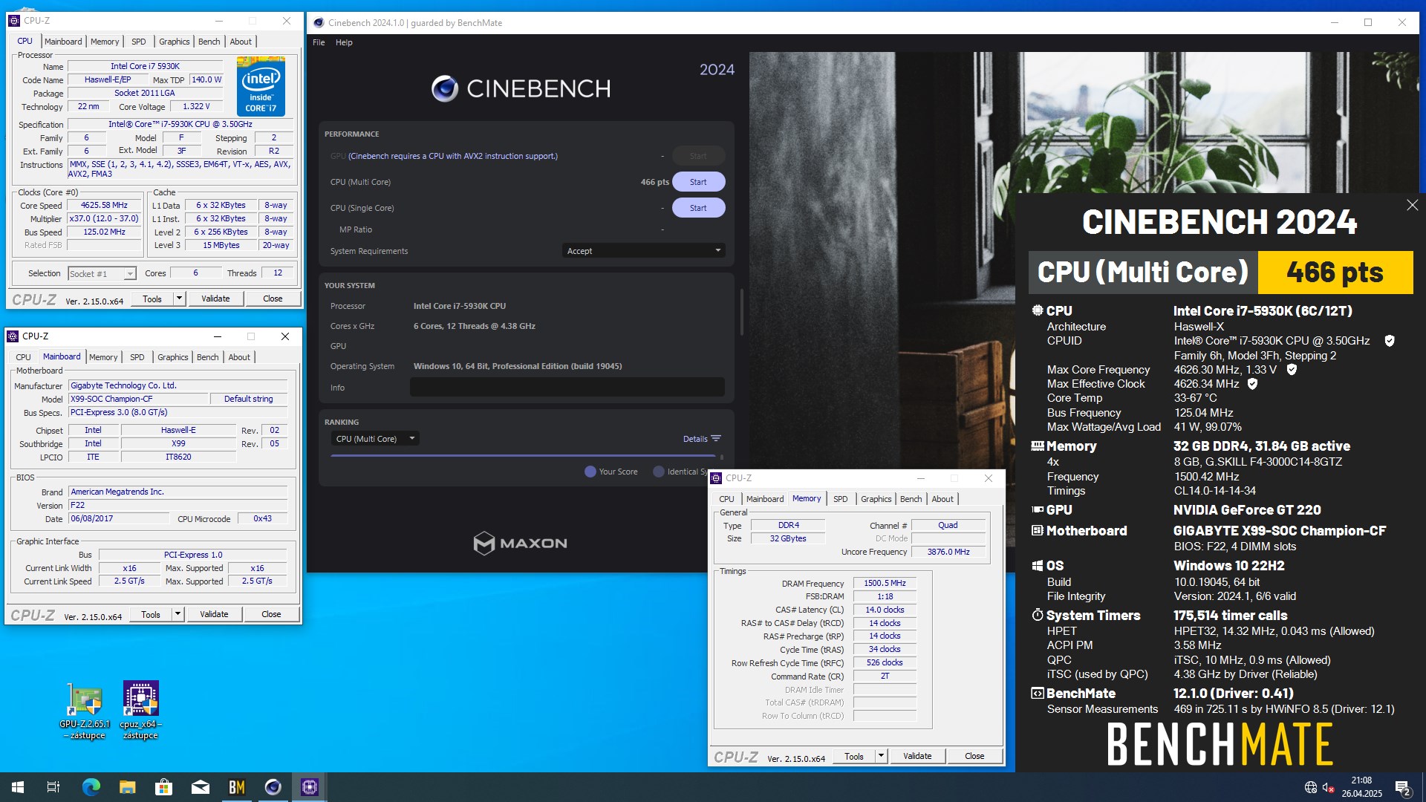Open BenchMate from the taskbar

click(x=237, y=787)
